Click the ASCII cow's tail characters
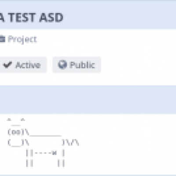This screenshot has width=176, height=176. pos(70,143)
